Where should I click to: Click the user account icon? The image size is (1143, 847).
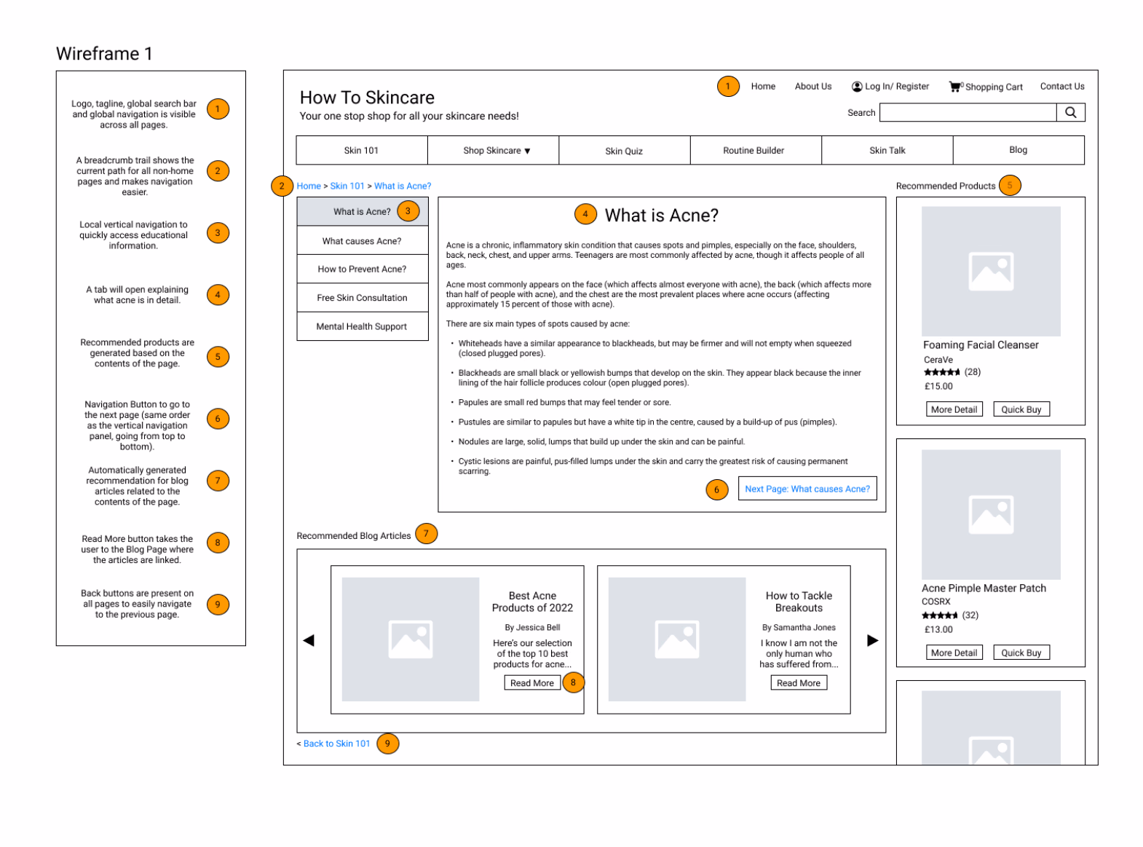[857, 87]
